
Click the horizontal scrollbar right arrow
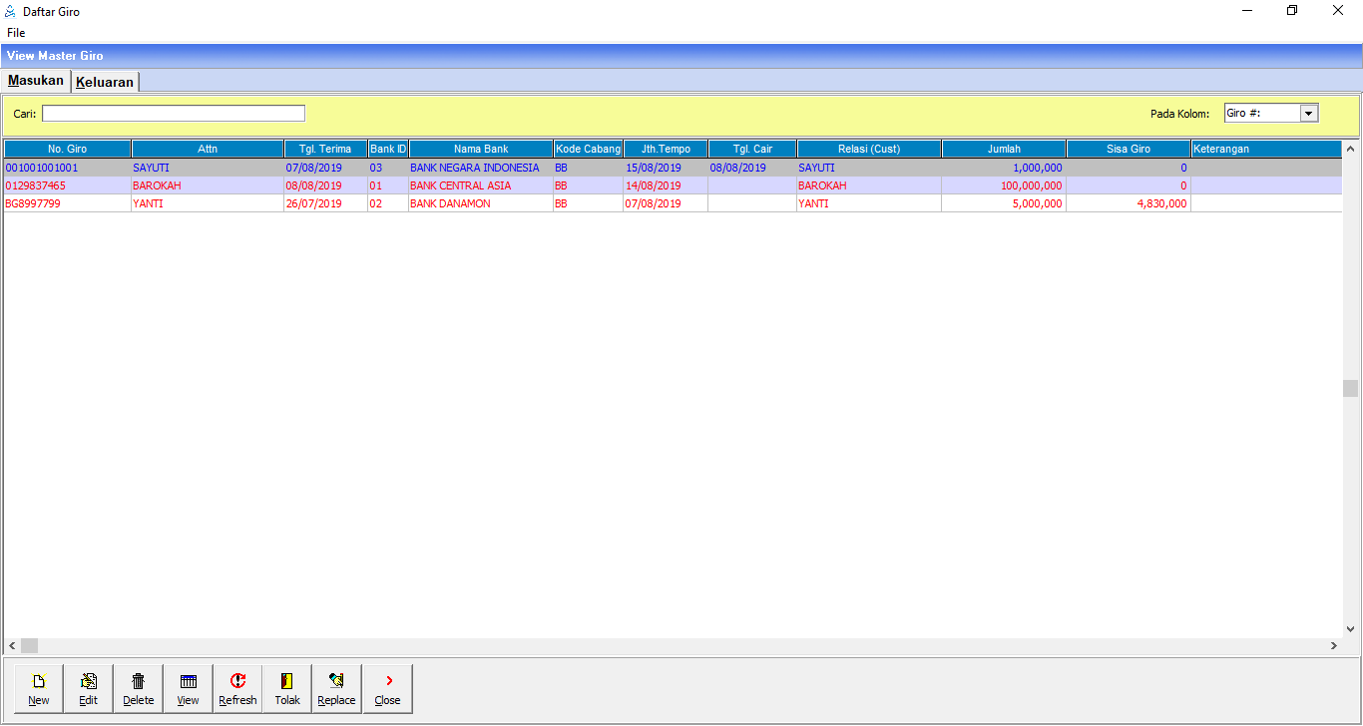[1333, 646]
